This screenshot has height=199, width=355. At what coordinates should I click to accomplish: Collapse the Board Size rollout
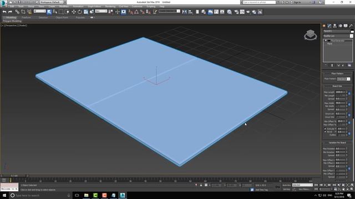[337, 86]
